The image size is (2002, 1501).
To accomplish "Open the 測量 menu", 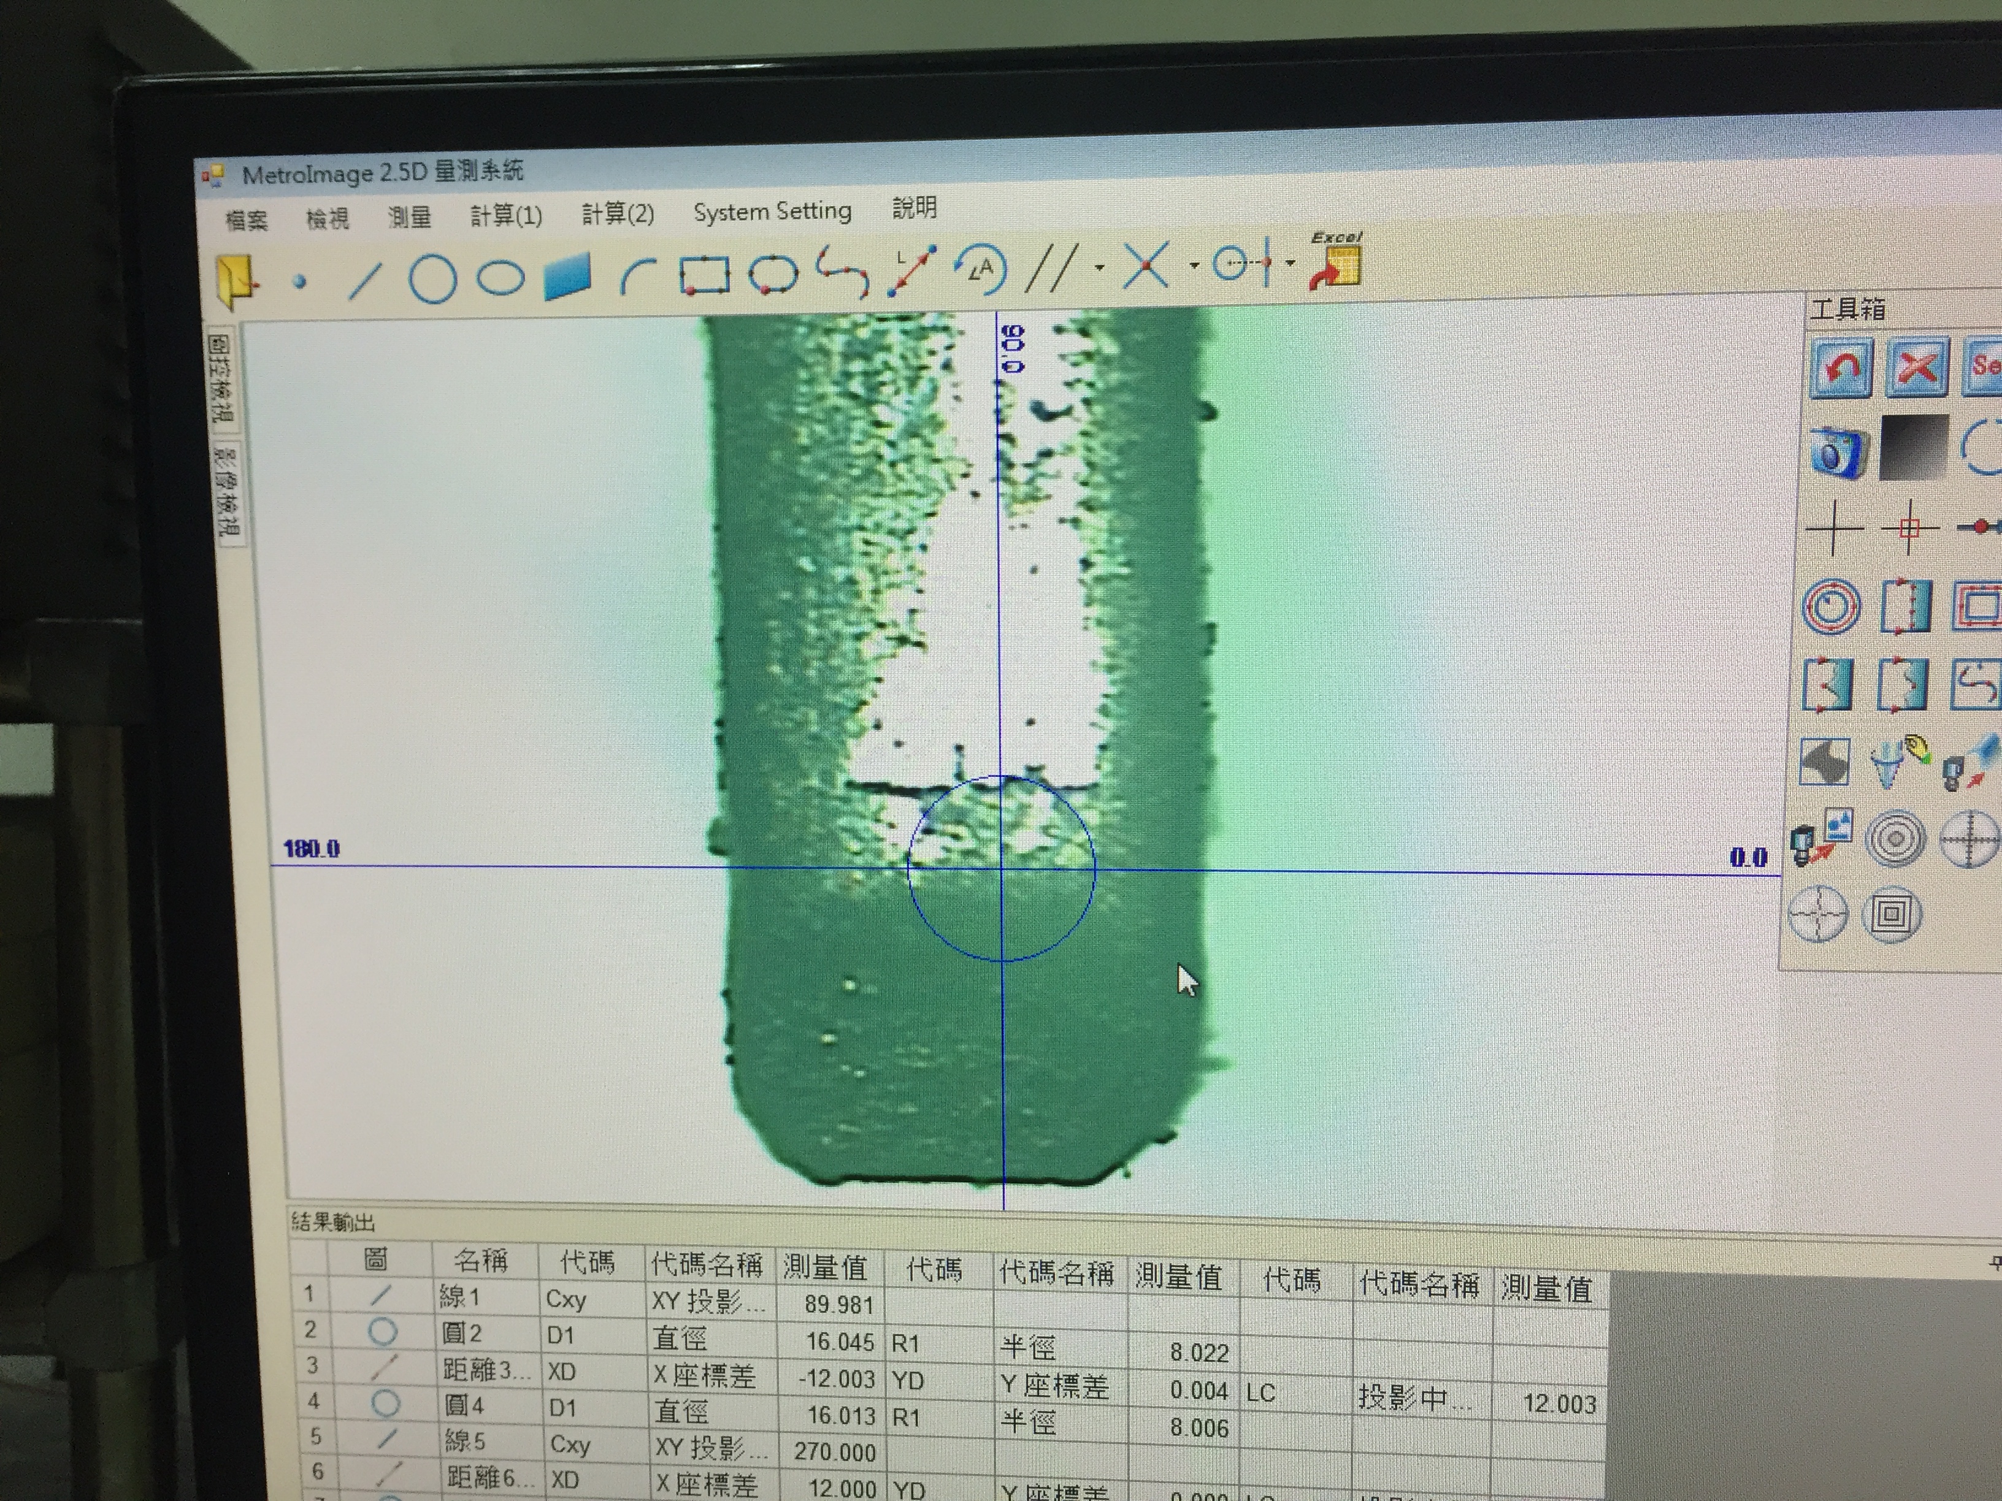I will (x=409, y=217).
